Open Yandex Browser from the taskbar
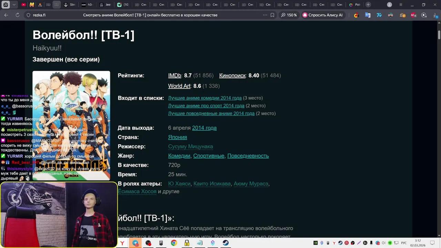Viewport: 441px width, 248px height. 122,243
